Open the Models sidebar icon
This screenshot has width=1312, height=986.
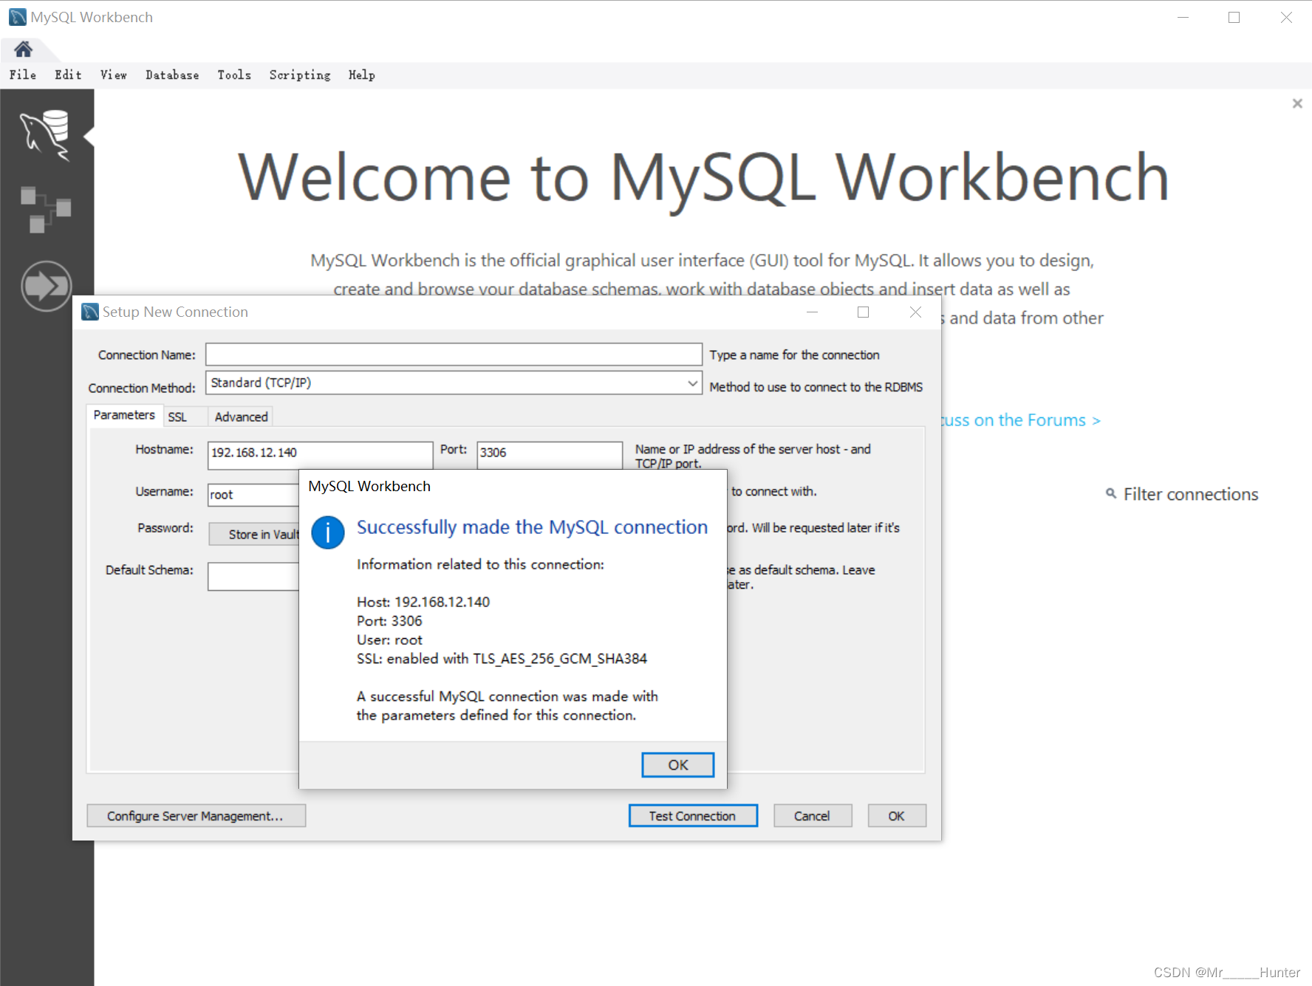46,210
